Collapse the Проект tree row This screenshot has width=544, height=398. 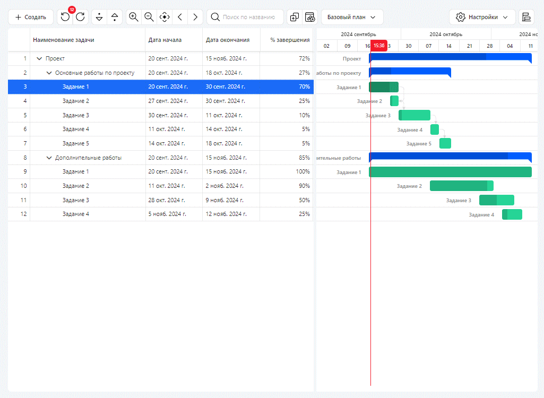pyautogui.click(x=39, y=59)
